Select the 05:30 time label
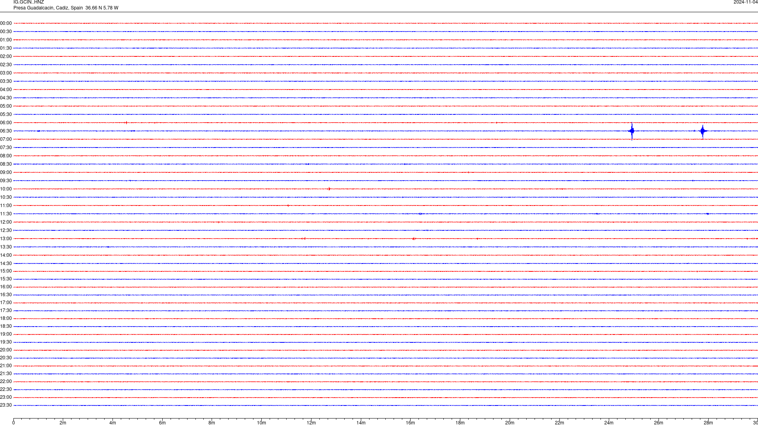Screen dimensions: 758x426 click(6, 114)
